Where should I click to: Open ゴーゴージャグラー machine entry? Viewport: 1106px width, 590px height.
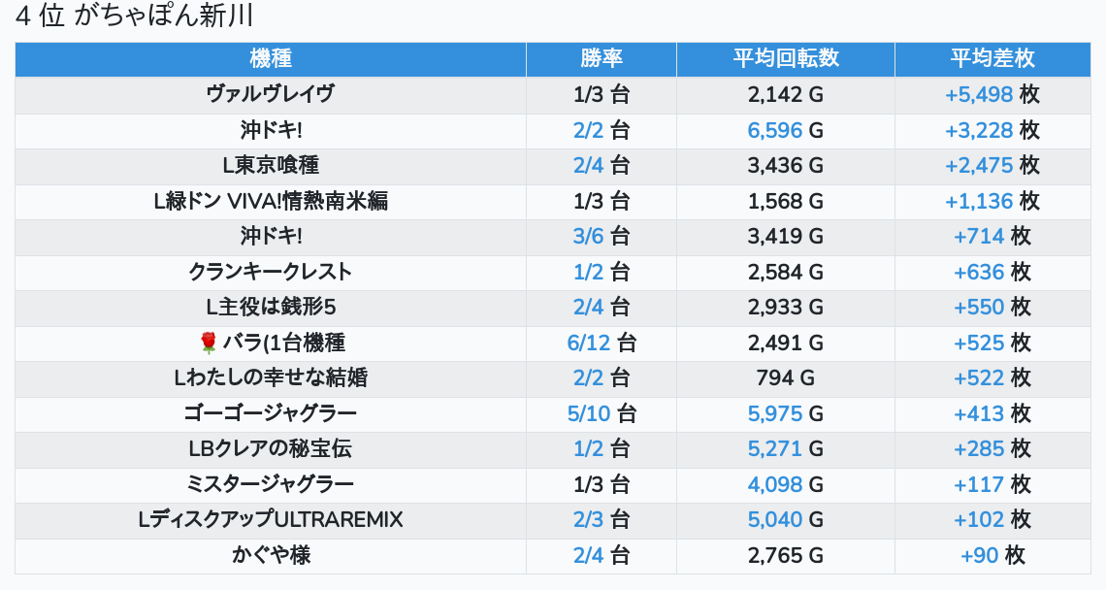pos(271,413)
